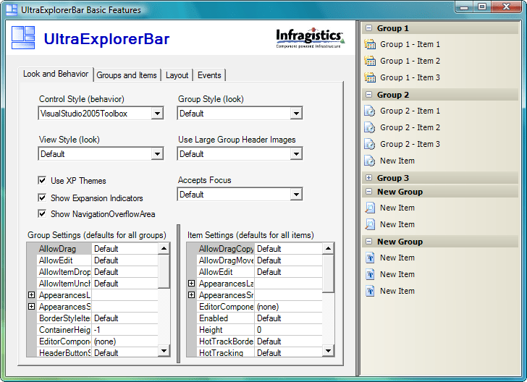Expand Group 3 in the explorer bar
Screen dimensions: 527x382
(368, 178)
